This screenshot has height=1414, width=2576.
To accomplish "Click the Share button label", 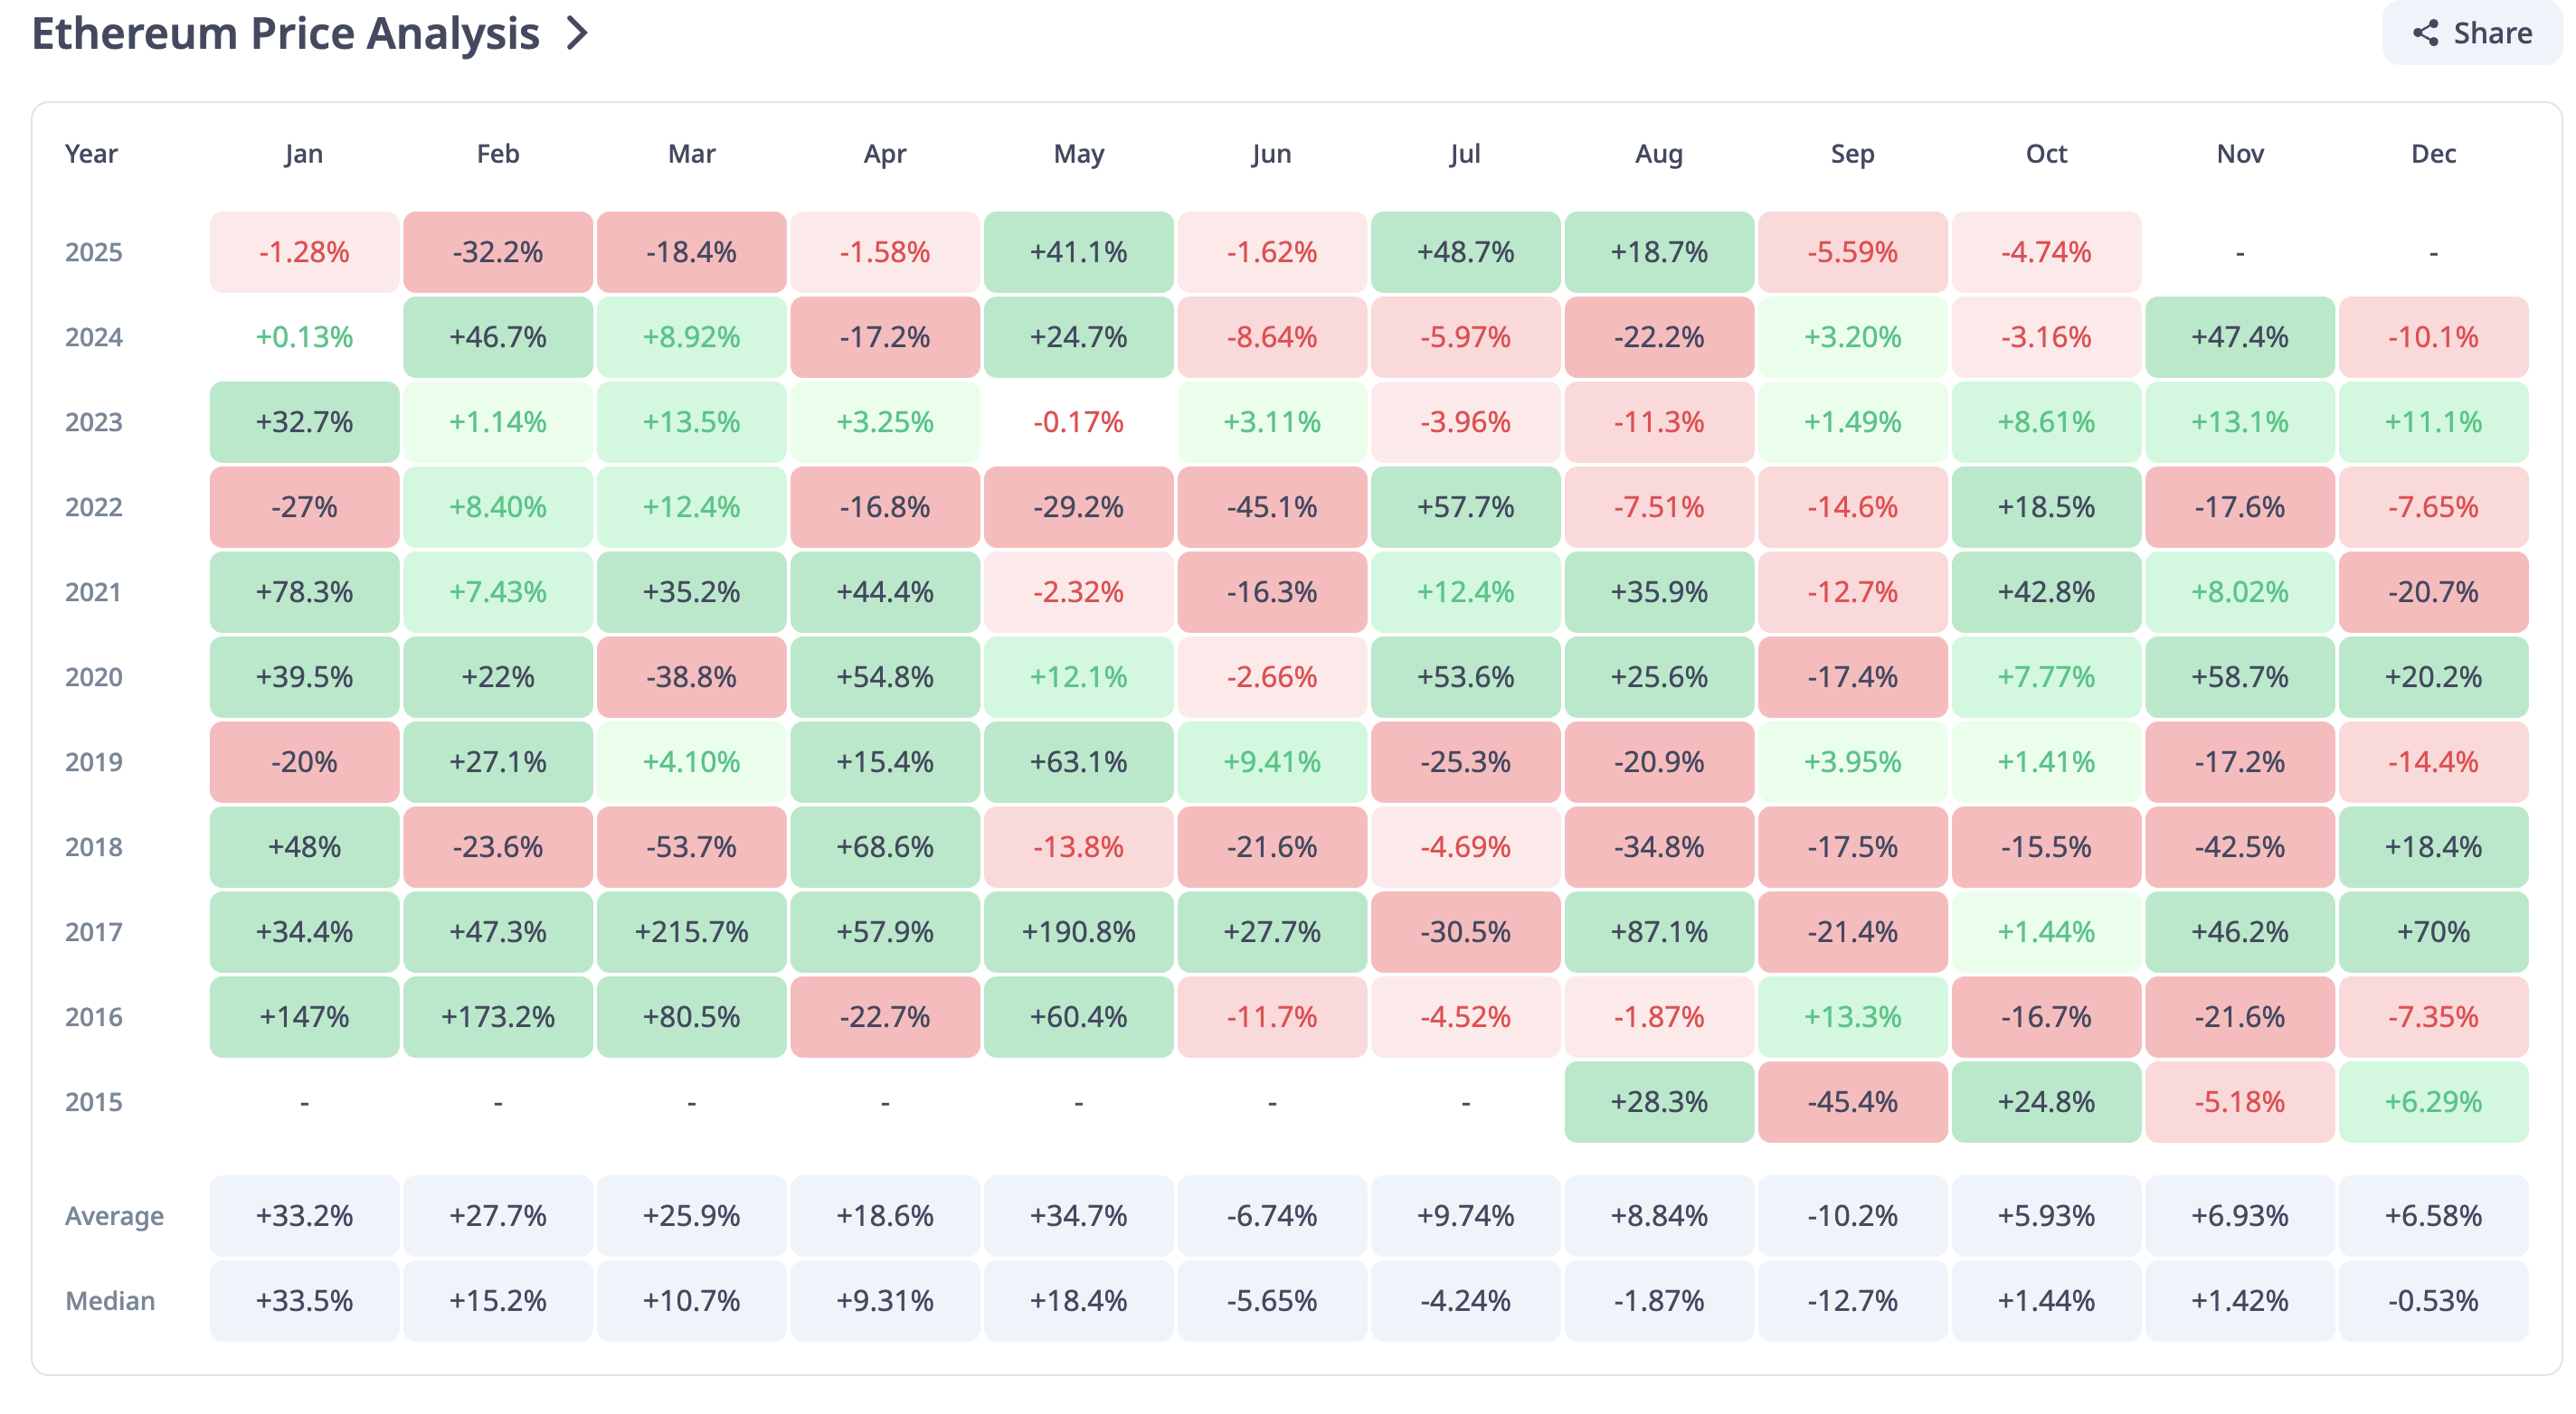I will pos(2492,33).
